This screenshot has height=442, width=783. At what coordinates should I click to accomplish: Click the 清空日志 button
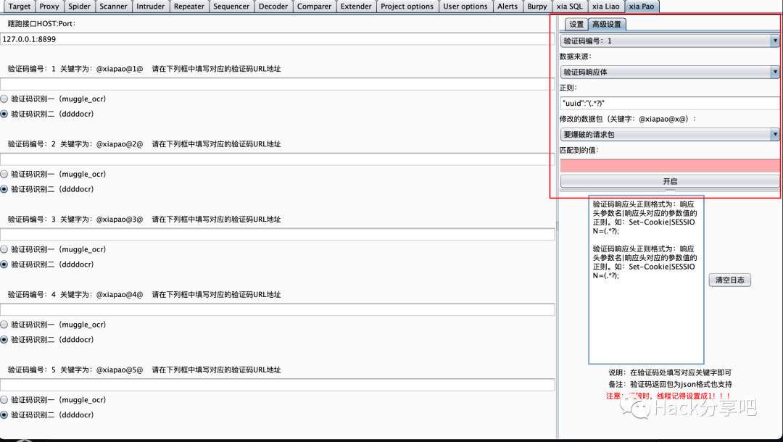click(x=729, y=280)
